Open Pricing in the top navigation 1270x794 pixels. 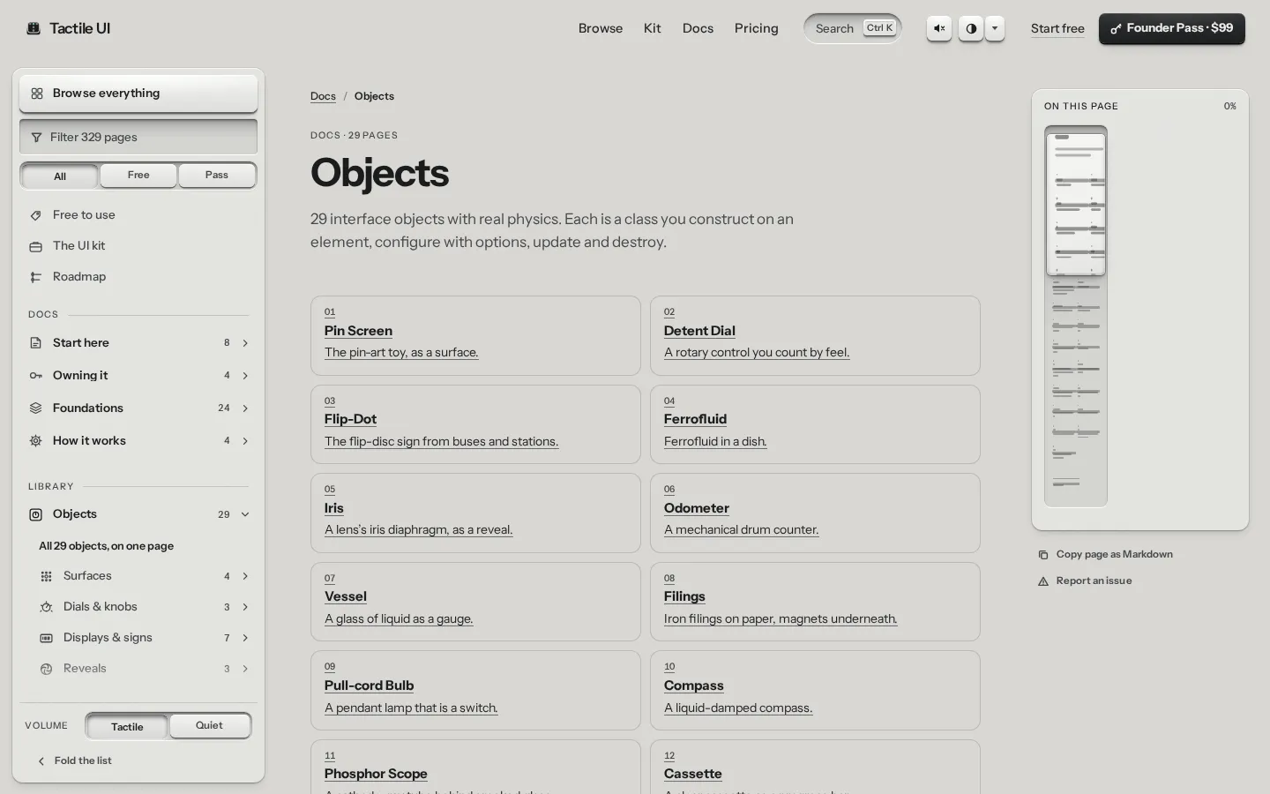pyautogui.click(x=757, y=28)
